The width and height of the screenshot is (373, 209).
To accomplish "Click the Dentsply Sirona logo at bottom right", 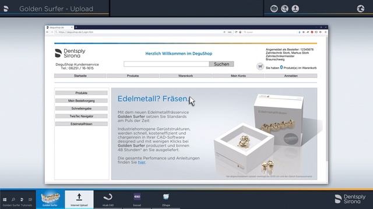I will click(350, 199).
